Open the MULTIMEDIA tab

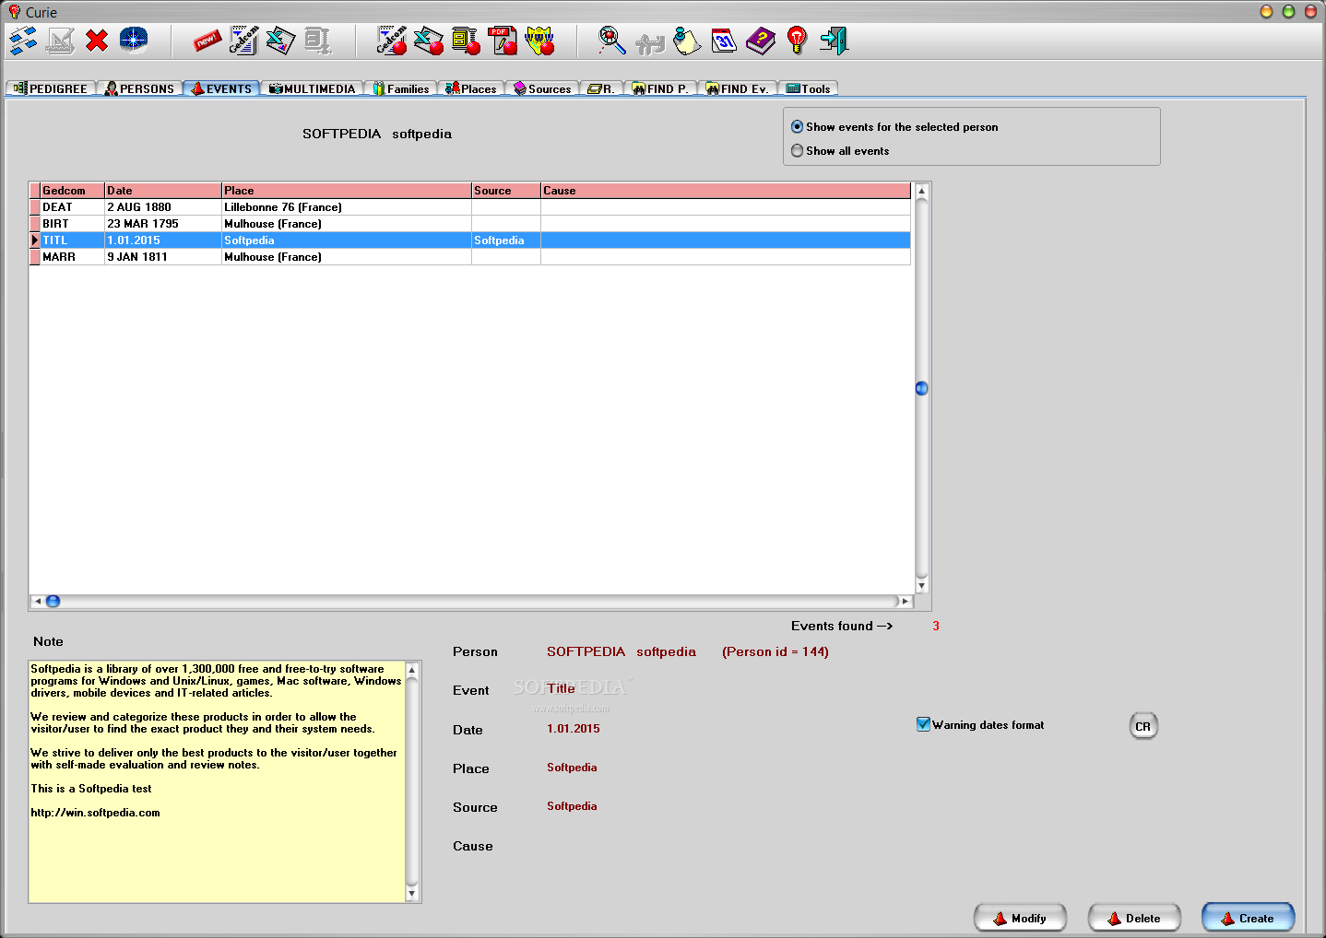point(312,88)
